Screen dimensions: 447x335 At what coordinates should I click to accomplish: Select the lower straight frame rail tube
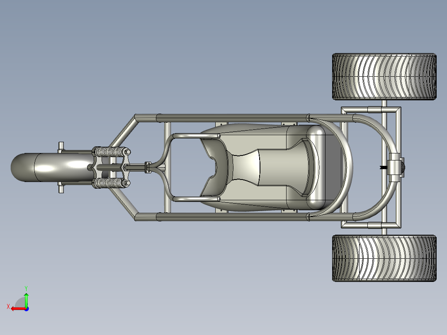pyautogui.click(x=232, y=217)
